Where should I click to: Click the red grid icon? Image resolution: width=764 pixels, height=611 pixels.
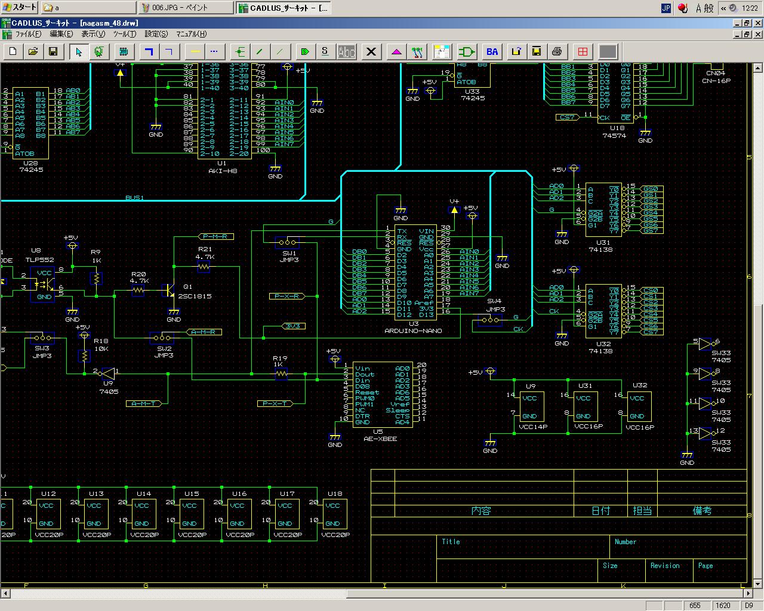point(583,52)
